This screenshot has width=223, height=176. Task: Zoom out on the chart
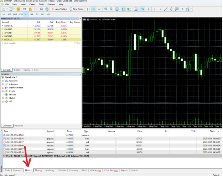pyautogui.click(x=111, y=9)
